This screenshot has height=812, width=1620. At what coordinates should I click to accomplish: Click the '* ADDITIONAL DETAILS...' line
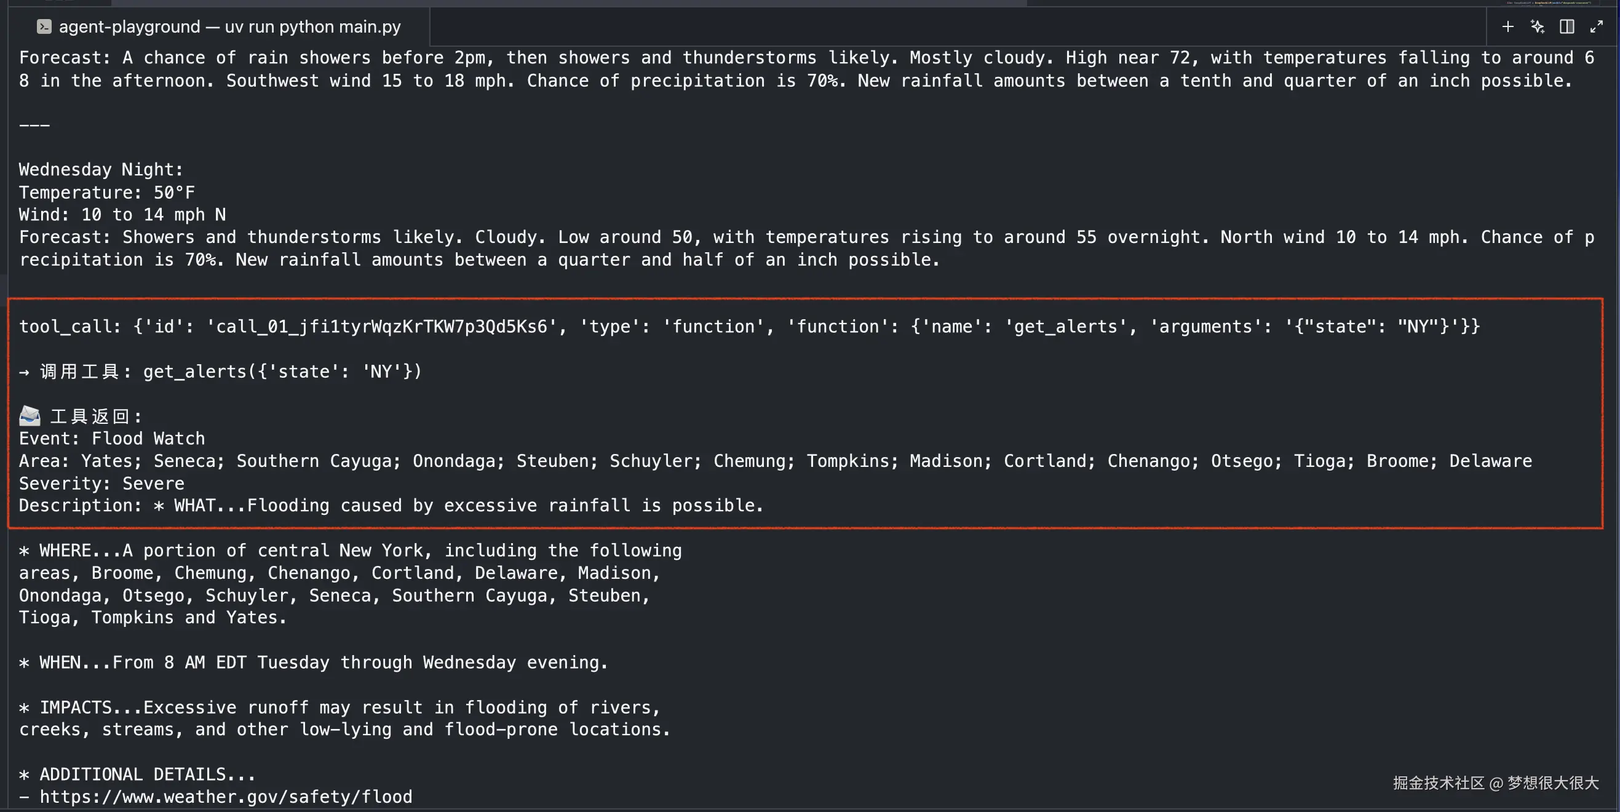click(x=137, y=775)
